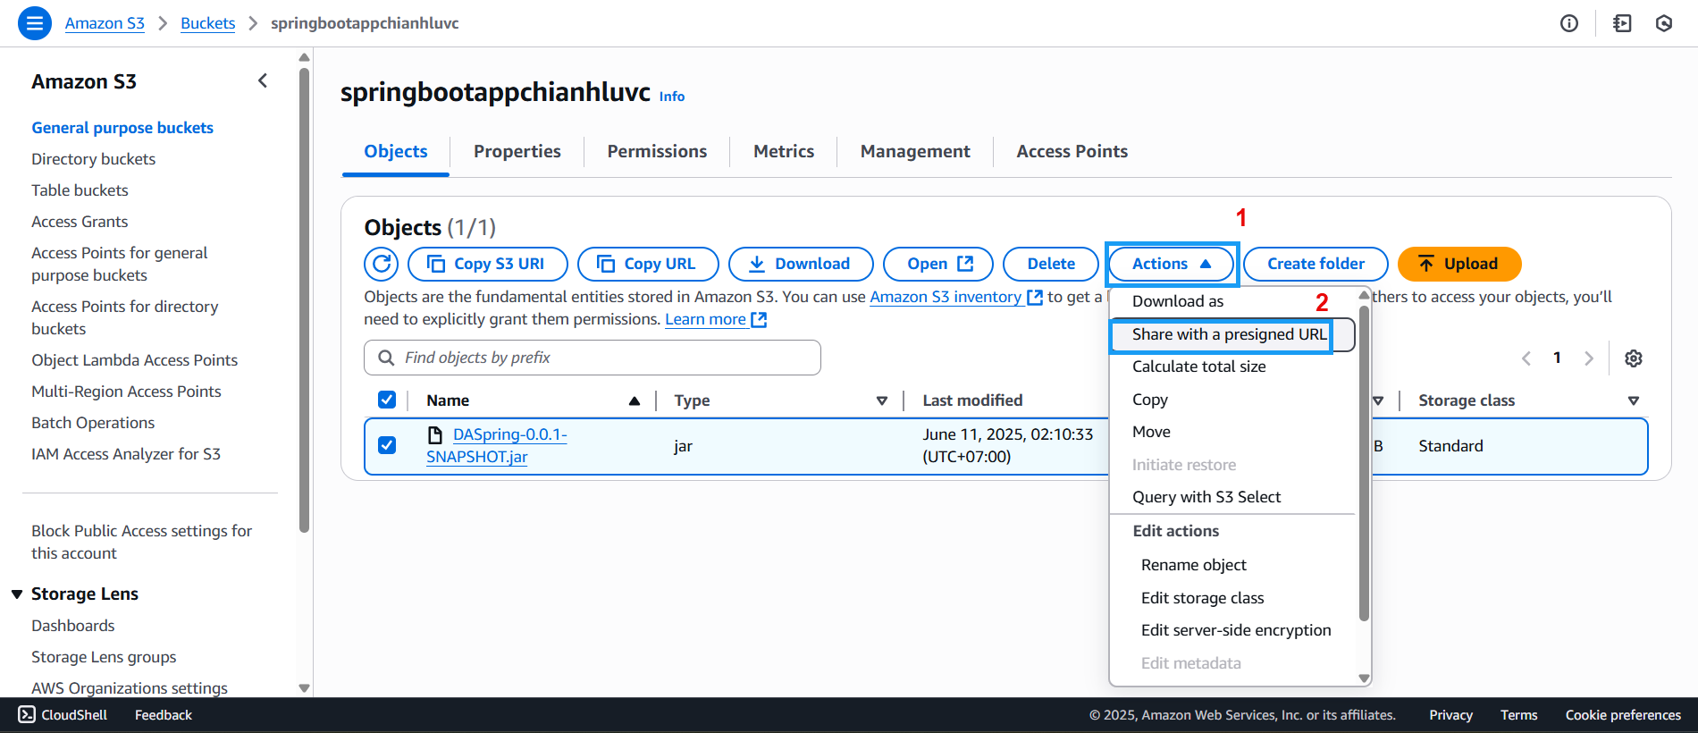This screenshot has height=733, width=1698.
Task: Focus the Find objects by prefix field
Action: click(x=593, y=358)
